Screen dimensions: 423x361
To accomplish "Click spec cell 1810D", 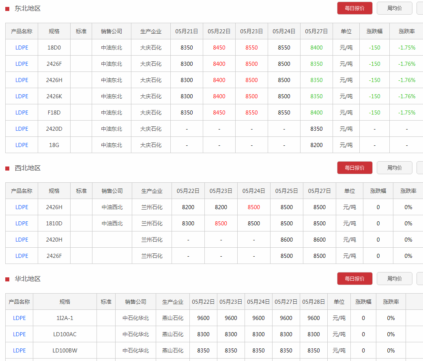I will coord(54,223).
